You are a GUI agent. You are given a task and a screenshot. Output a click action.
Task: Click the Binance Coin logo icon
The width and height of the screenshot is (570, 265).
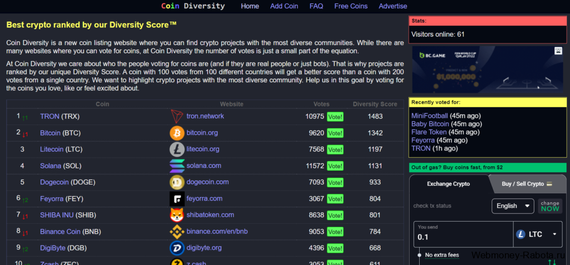click(177, 232)
